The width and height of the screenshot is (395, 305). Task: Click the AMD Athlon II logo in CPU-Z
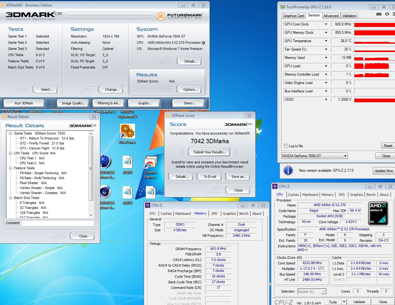[x=378, y=213]
